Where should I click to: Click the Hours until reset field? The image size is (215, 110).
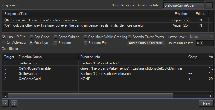coord(205,43)
